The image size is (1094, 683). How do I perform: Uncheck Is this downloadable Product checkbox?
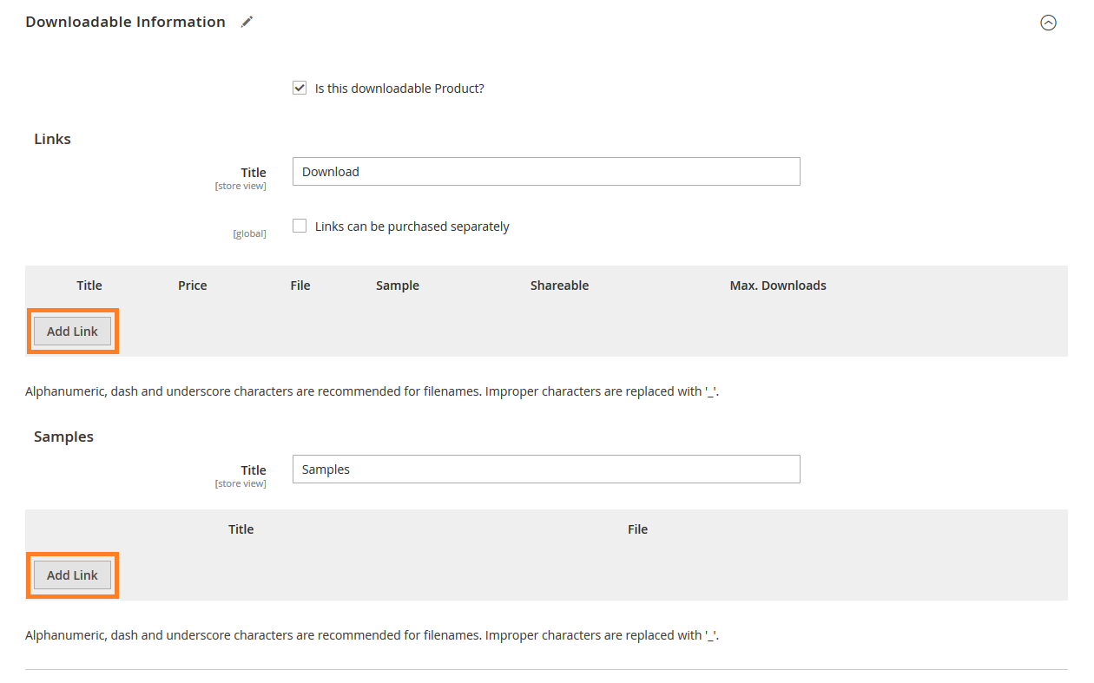click(300, 88)
